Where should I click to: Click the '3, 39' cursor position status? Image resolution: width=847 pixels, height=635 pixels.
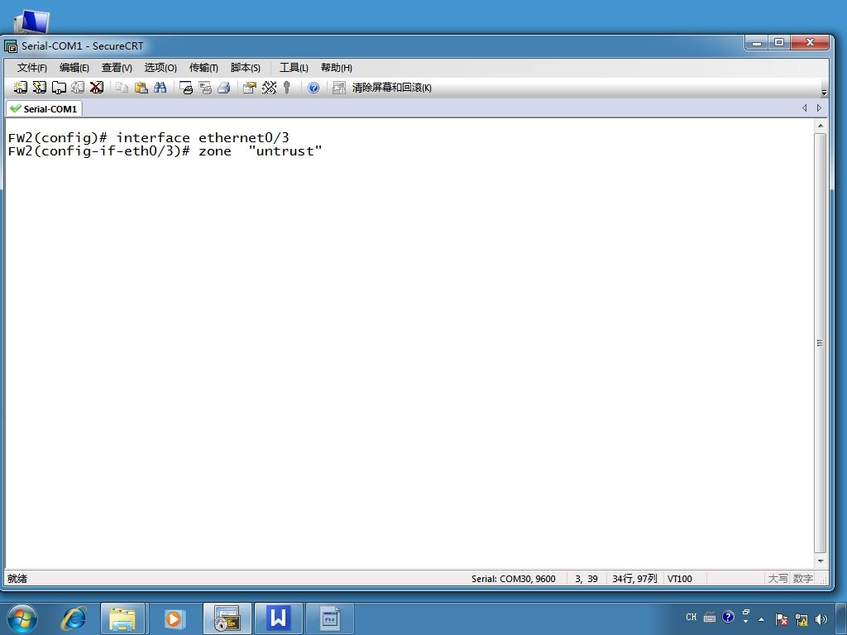click(x=586, y=579)
